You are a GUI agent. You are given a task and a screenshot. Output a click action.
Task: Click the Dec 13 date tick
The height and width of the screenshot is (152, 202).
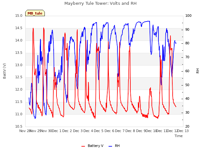tap(183, 131)
